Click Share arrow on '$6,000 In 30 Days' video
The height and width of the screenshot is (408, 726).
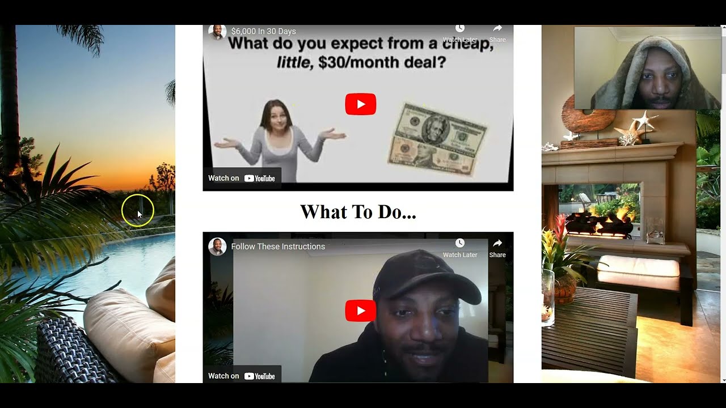497,29
